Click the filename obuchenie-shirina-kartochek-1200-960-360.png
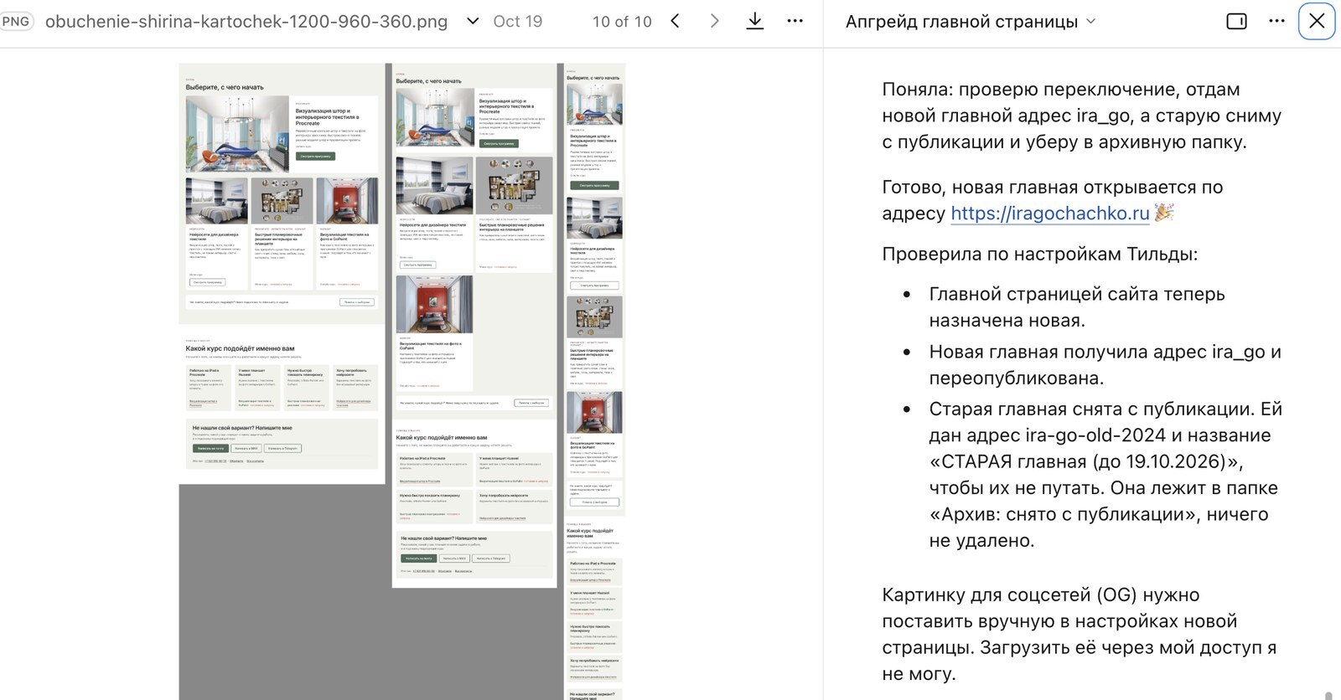 click(x=246, y=22)
